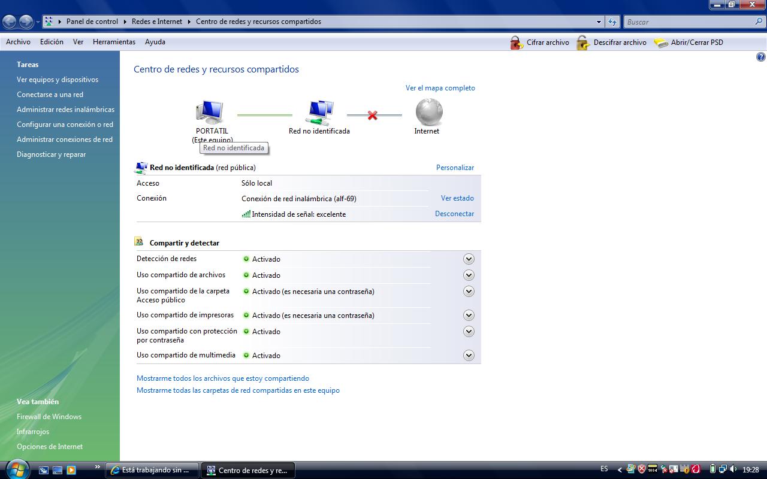Click the Internet globe icon
767x479 pixels.
click(428, 112)
